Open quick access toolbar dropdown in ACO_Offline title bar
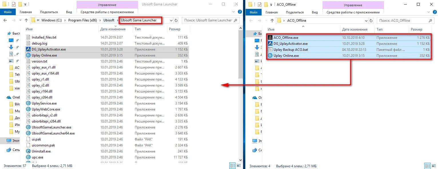Image resolution: width=438 pixels, height=169 pixels. click(x=271, y=5)
